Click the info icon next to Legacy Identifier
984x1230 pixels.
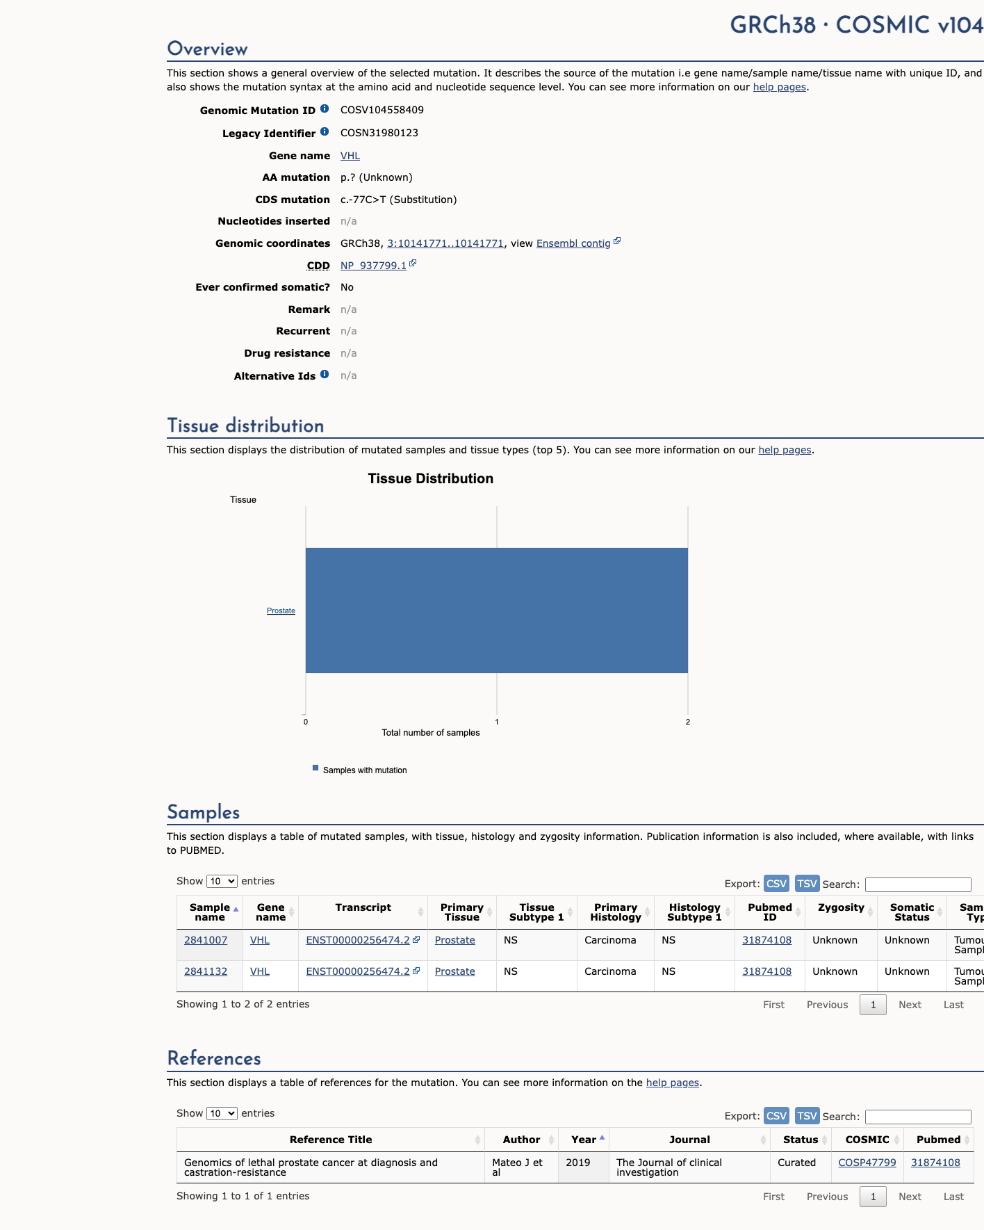pyautogui.click(x=325, y=132)
